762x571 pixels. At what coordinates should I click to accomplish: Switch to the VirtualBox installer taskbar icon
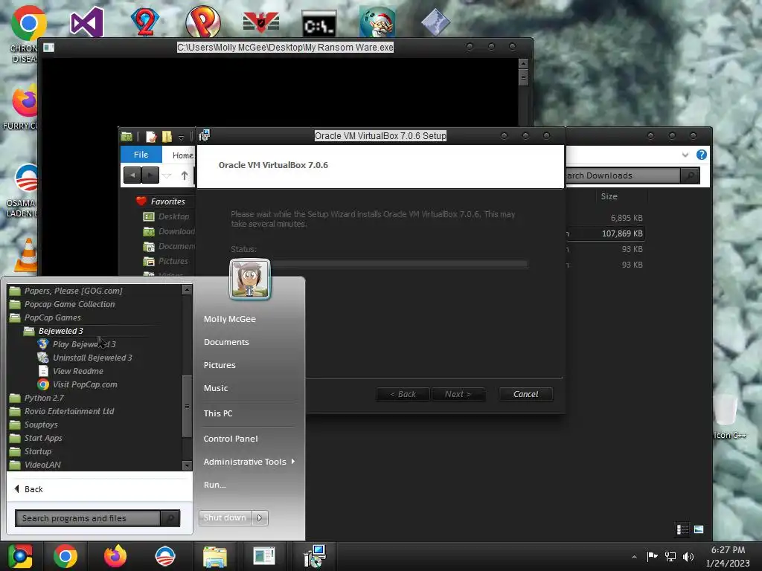314,556
